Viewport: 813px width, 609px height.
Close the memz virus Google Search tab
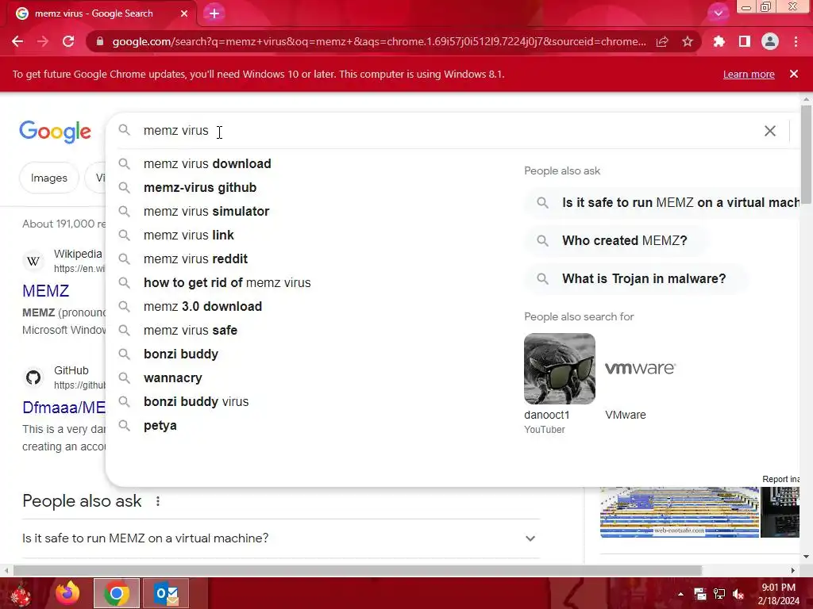point(184,13)
